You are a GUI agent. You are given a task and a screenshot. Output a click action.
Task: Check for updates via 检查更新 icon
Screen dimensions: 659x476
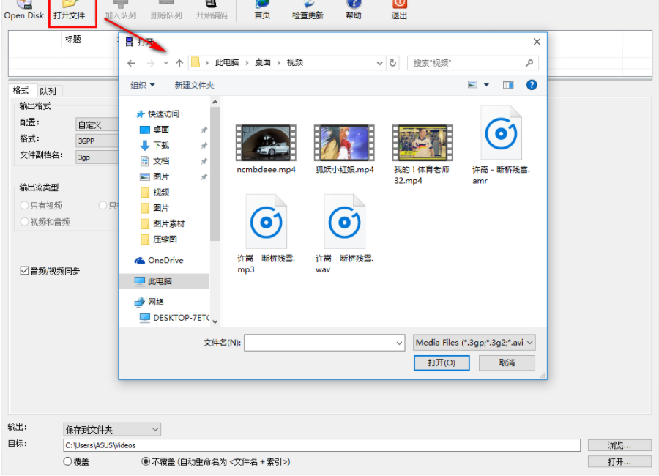(308, 10)
